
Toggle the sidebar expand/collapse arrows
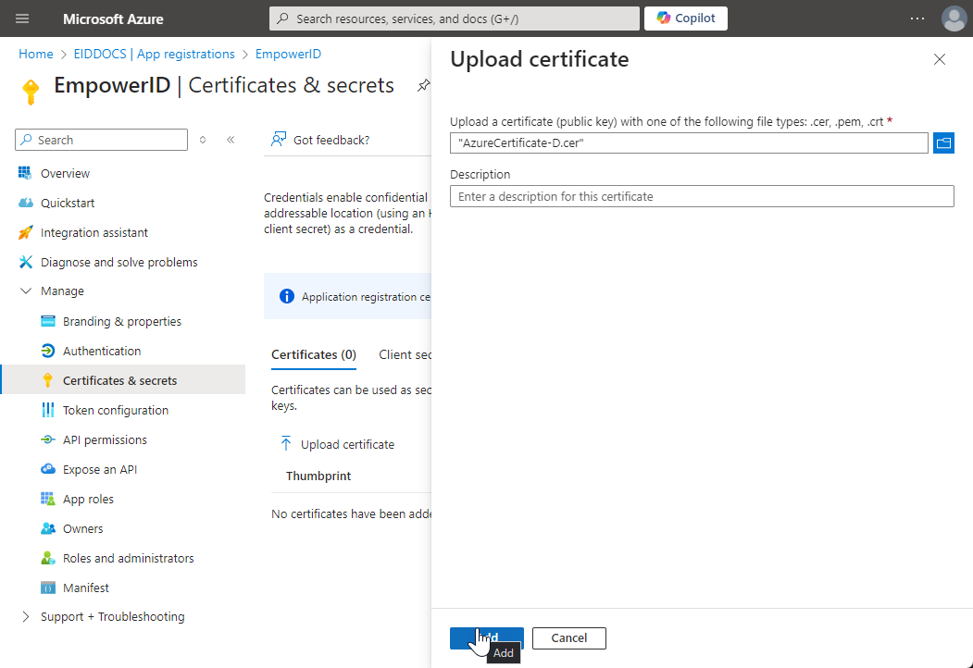coord(203,140)
